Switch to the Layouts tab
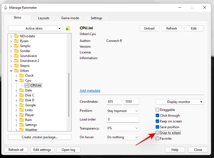Image resolution: width=214 pixels, height=158 pixels. (x=44, y=18)
